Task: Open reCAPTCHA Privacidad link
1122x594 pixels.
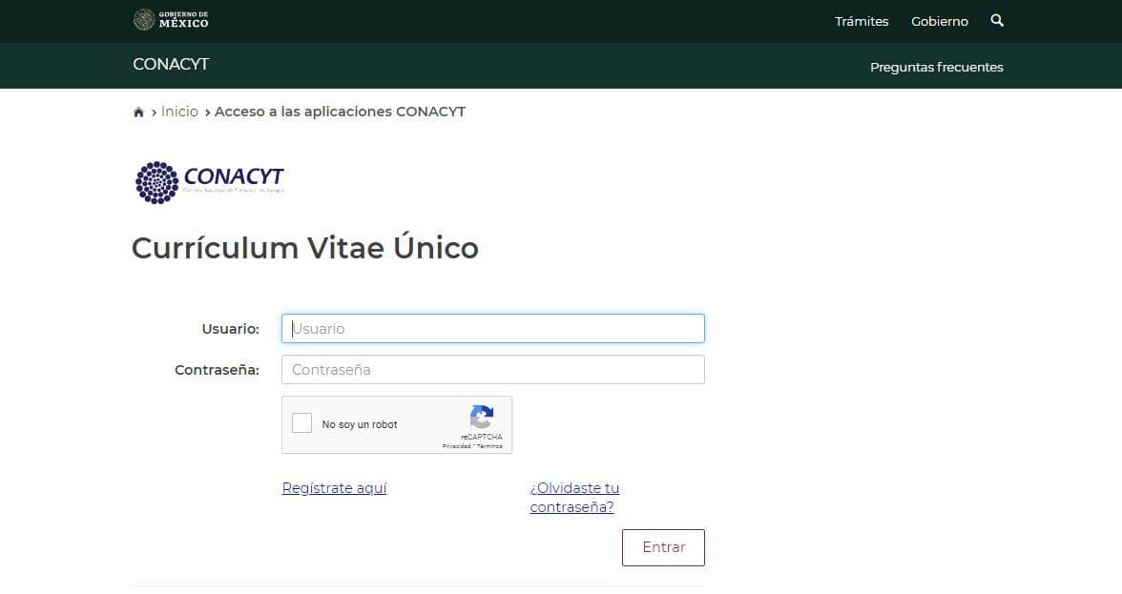Action: pos(456,446)
